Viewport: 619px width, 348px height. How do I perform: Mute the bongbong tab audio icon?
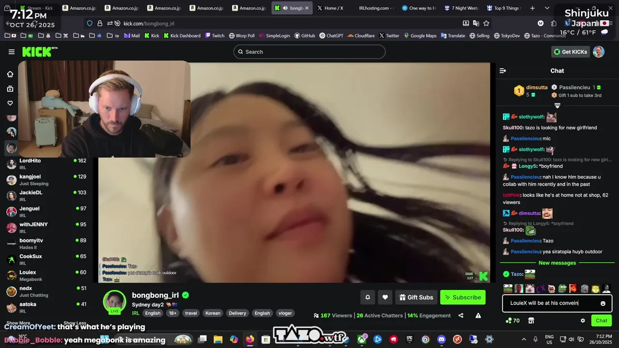(285, 8)
